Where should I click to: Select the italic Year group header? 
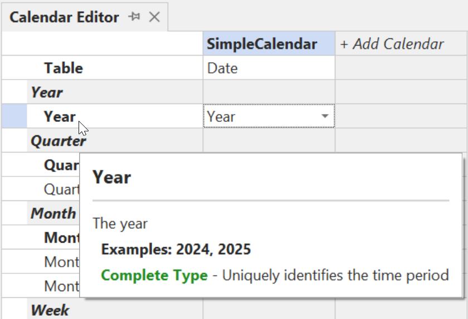point(47,92)
